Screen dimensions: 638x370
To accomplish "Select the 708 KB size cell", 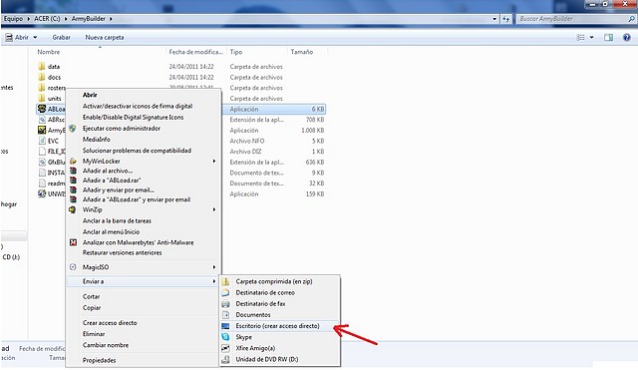I will pos(315,120).
